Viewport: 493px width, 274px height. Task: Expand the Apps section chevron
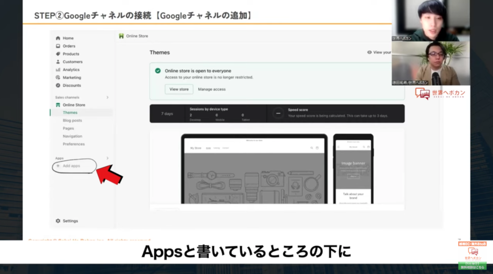107,158
